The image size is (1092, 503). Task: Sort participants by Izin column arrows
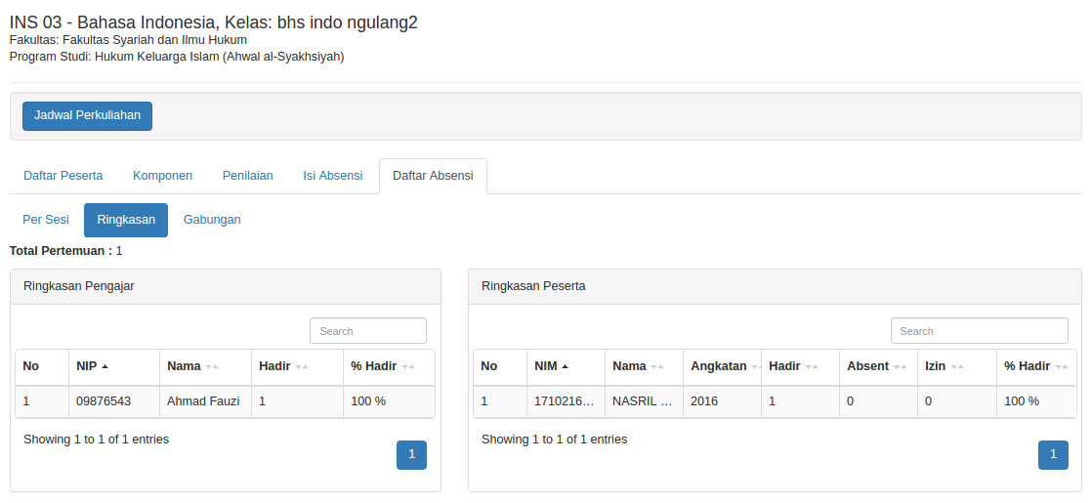[x=957, y=366]
